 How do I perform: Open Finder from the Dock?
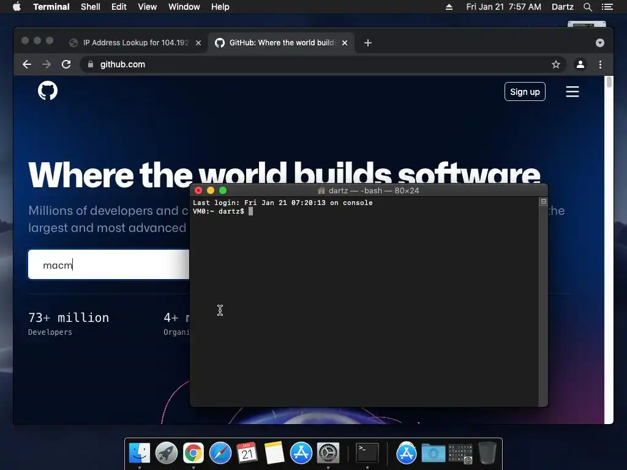(x=140, y=453)
